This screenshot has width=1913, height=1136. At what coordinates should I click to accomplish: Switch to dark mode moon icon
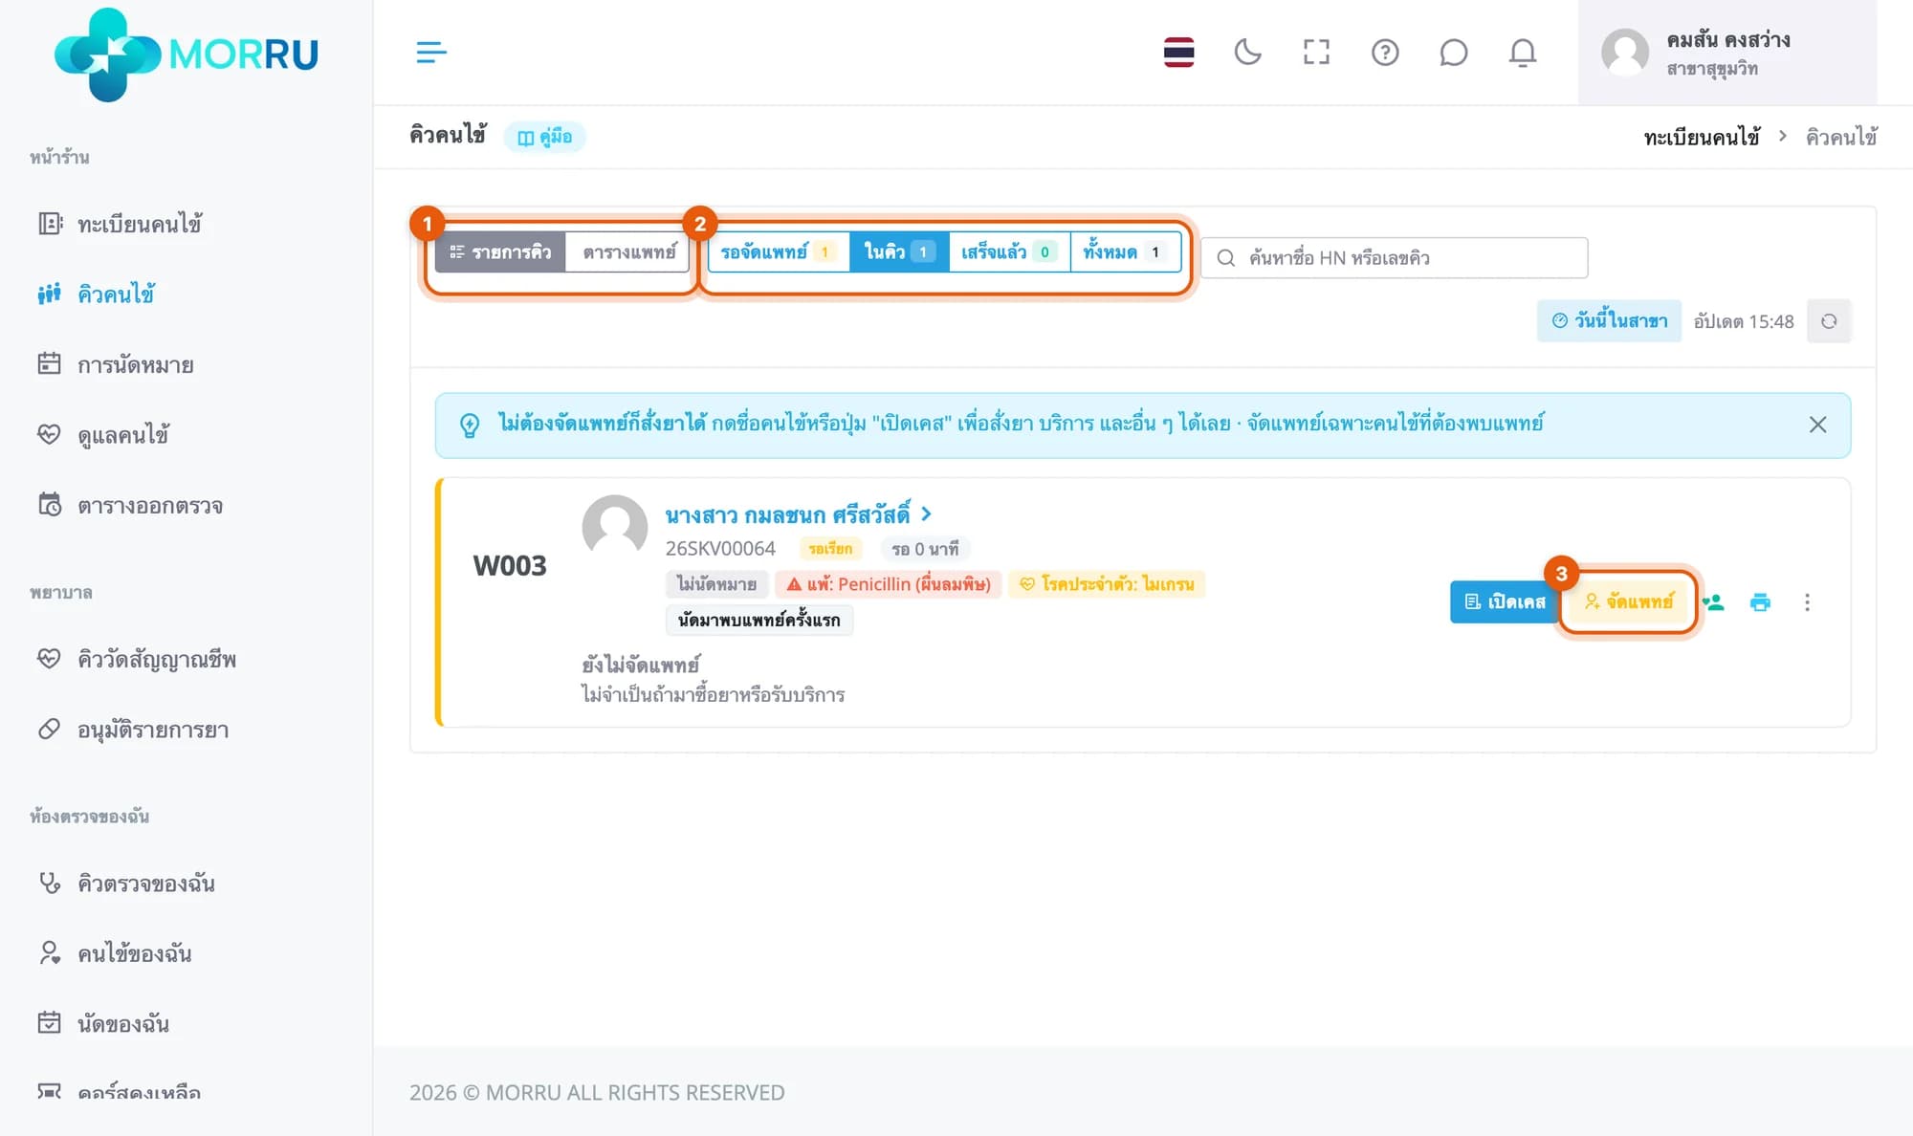(x=1247, y=52)
